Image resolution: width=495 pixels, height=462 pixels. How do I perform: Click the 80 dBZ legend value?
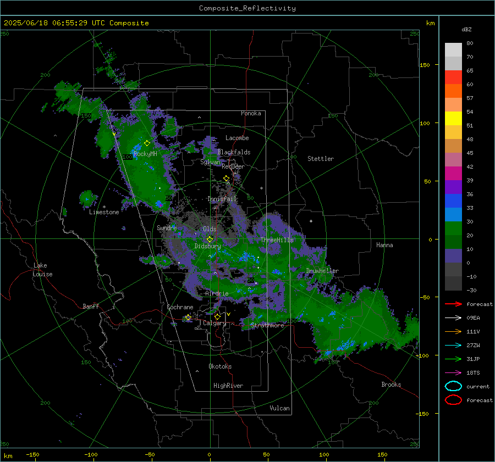(x=470, y=43)
